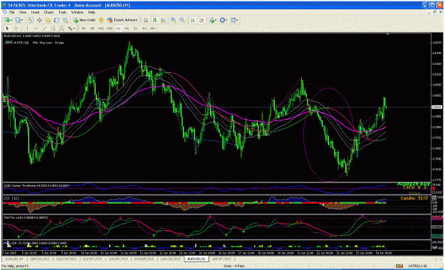
Task: Switch chart to line chart type
Action: click(x=164, y=20)
